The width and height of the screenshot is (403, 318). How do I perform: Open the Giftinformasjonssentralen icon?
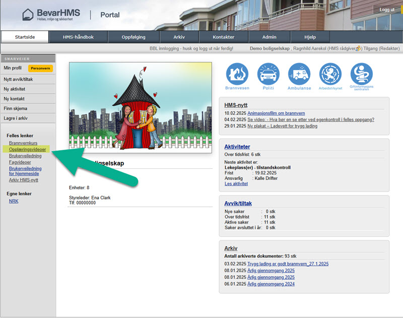(x=361, y=74)
